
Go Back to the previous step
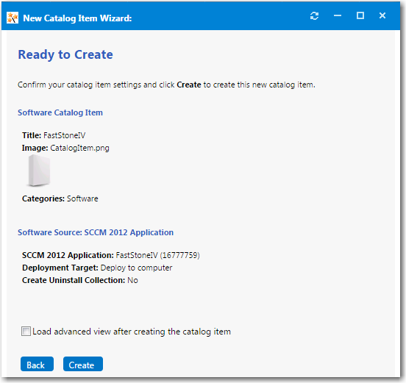tap(37, 364)
